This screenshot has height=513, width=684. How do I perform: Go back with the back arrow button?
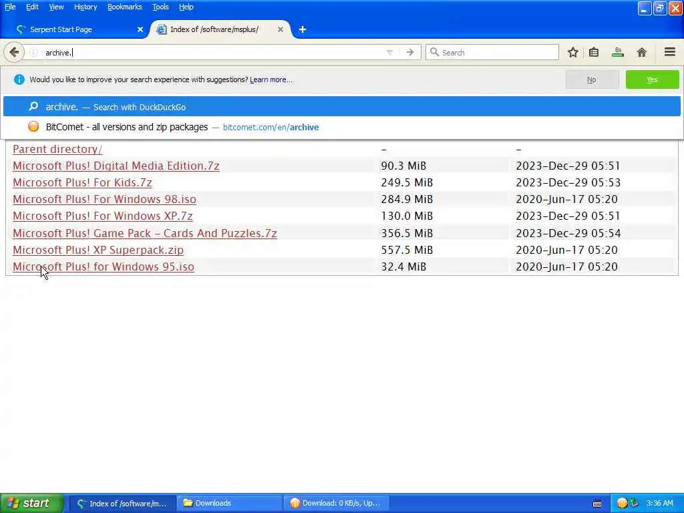coord(14,52)
